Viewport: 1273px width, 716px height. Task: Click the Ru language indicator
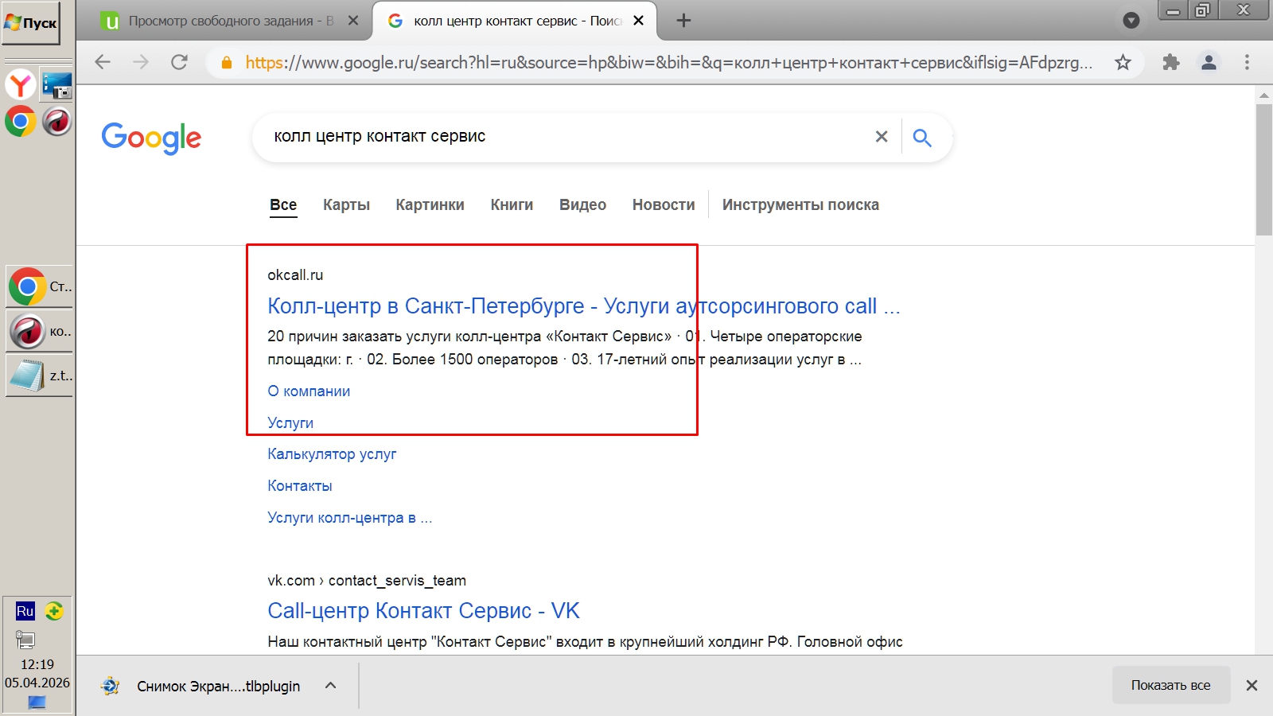click(x=25, y=611)
